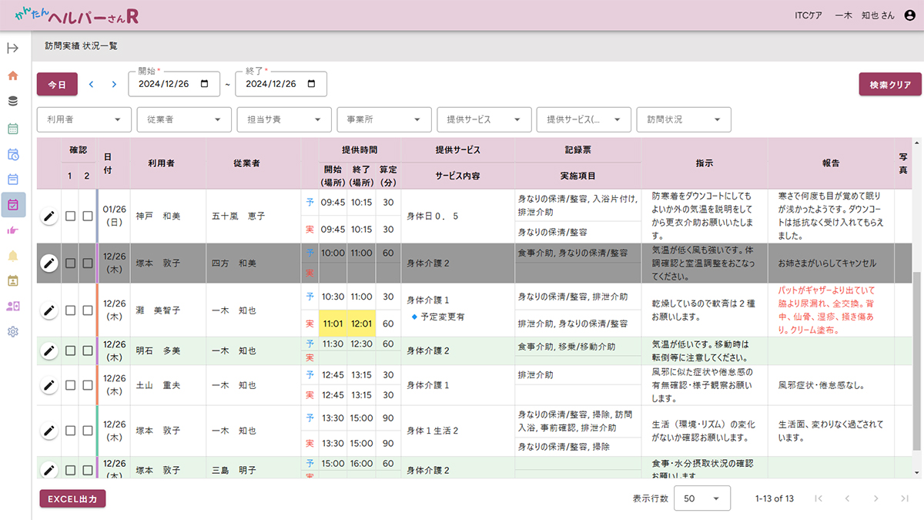Check confirmation box 2 for 土山 重夫

point(87,385)
